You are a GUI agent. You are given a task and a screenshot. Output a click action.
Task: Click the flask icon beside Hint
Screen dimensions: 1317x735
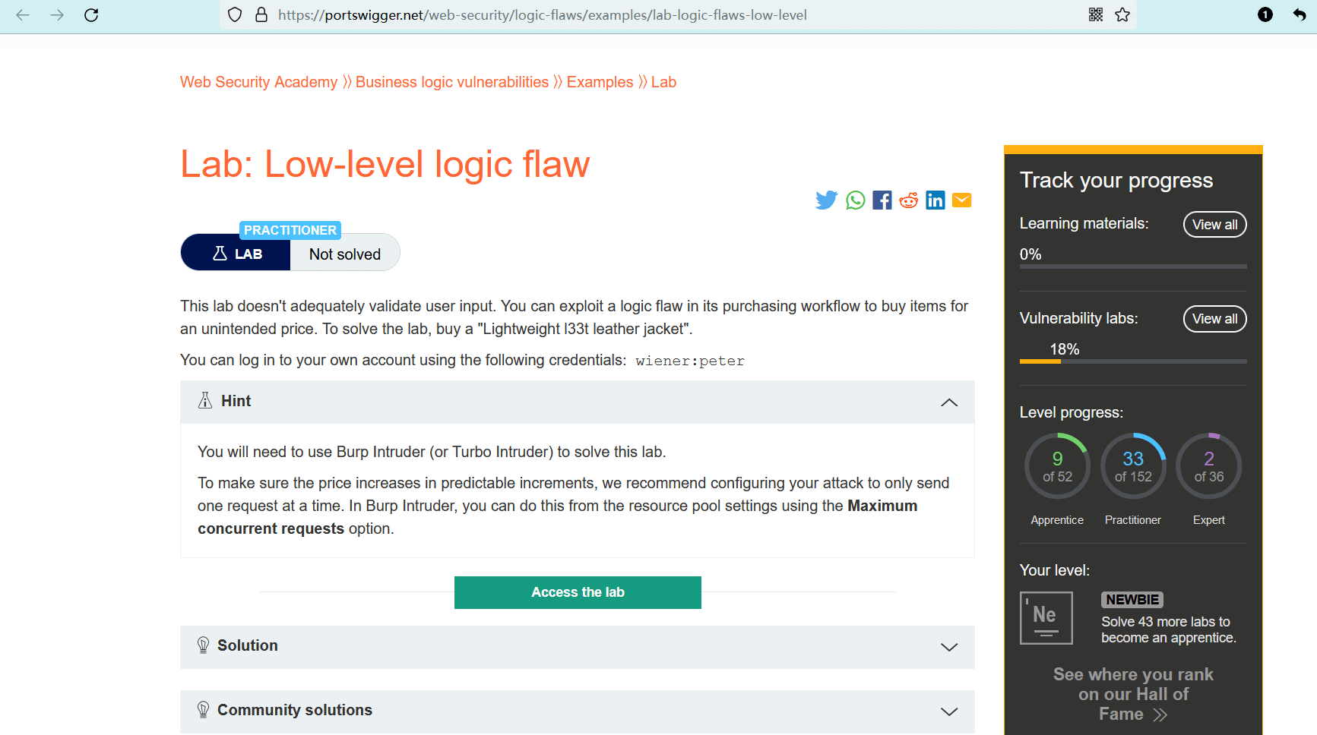click(205, 400)
